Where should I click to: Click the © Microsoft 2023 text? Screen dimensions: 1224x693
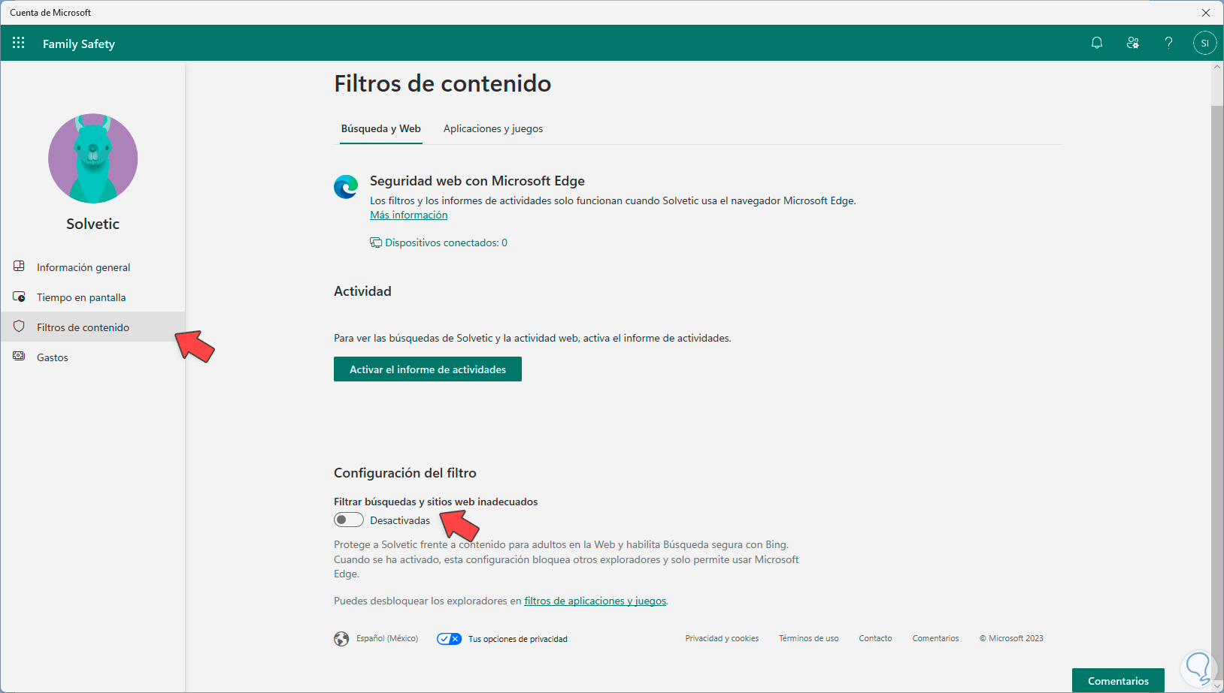click(x=1011, y=638)
